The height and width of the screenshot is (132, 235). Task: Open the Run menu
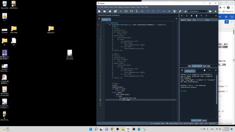116,7
